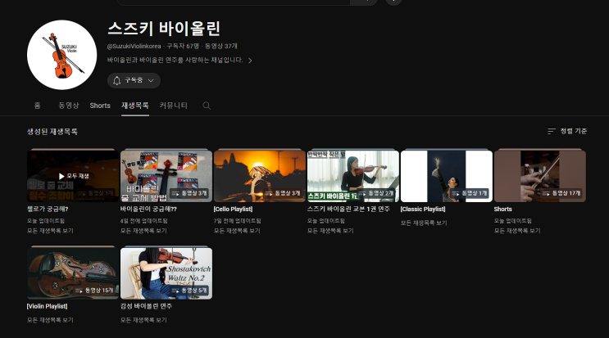View full playlist under 감성 바이올린 연주
Screen dimensions: 609x338
(143, 320)
